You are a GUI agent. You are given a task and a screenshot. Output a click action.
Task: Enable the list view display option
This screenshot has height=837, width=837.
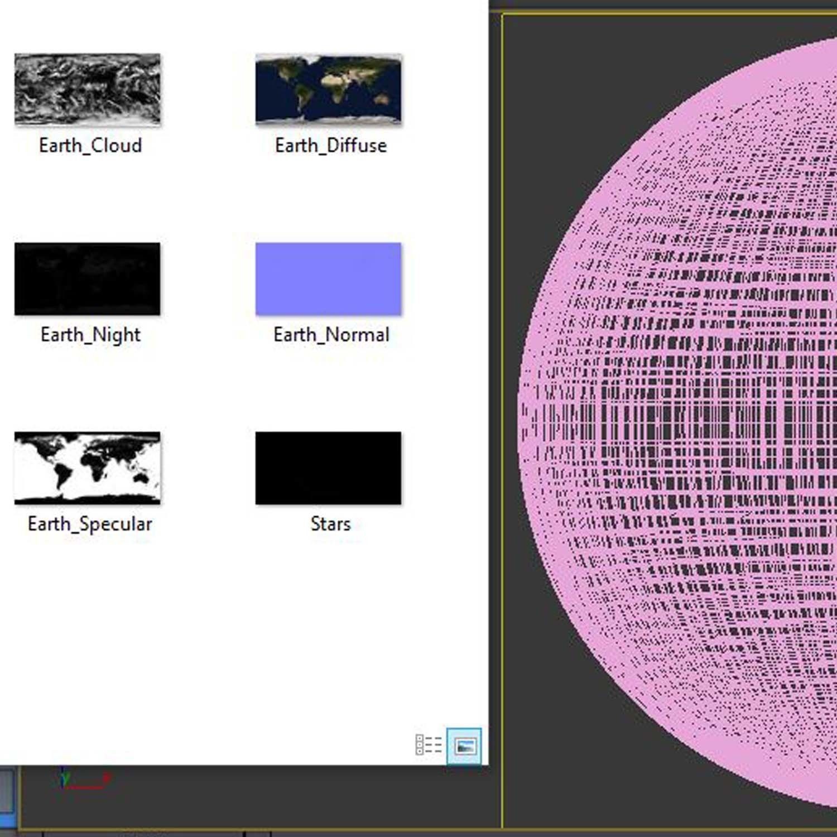pos(427,743)
